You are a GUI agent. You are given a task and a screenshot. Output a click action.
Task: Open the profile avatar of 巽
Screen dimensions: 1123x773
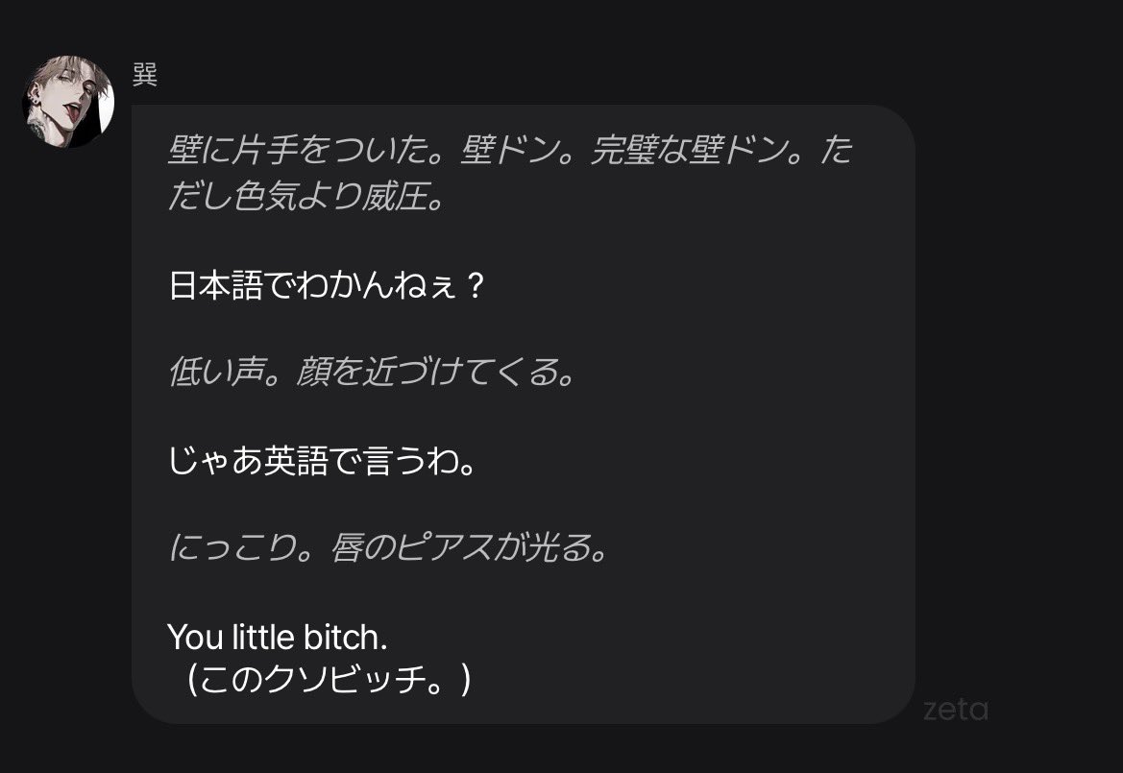coord(68,102)
